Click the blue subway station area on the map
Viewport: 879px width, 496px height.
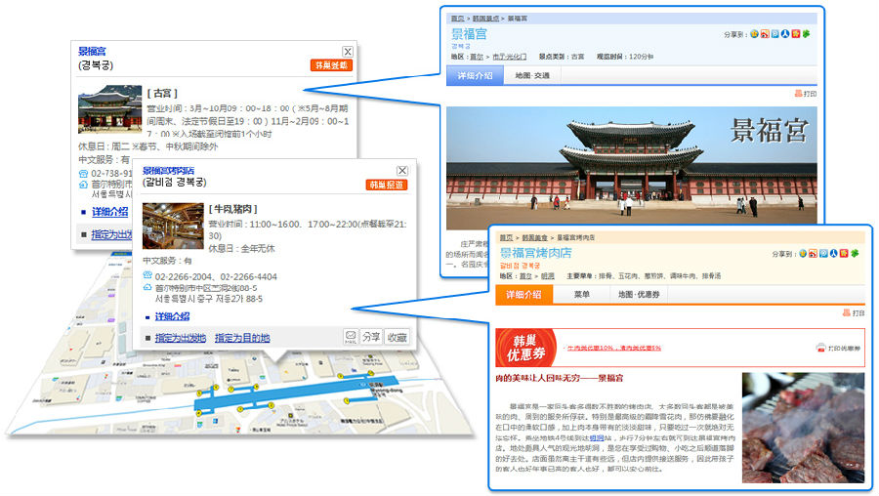pos(296,393)
